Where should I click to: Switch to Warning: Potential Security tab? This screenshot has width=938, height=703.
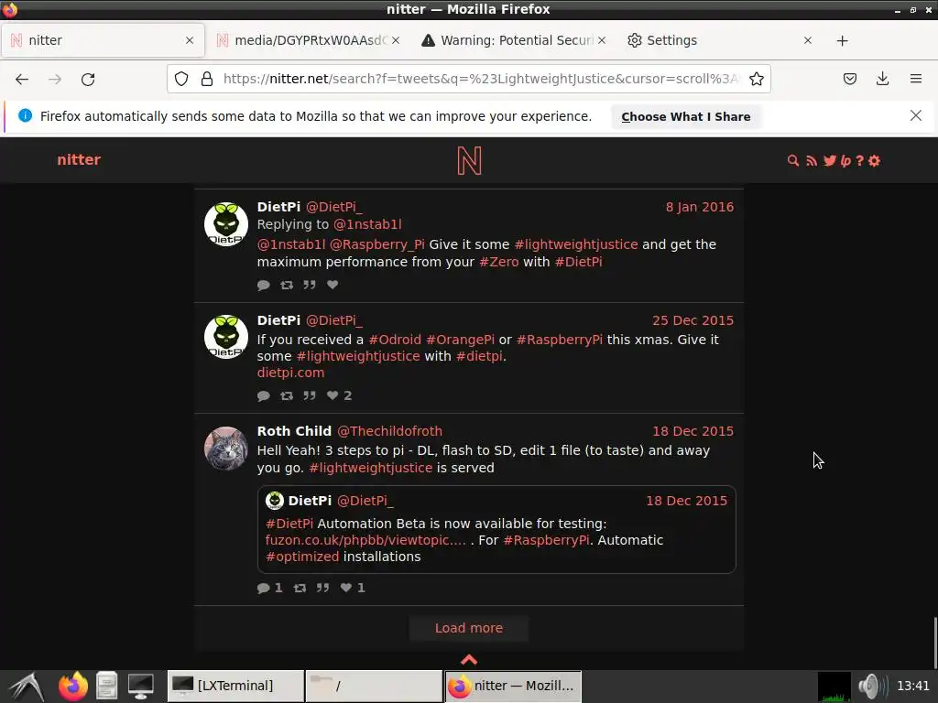pyautogui.click(x=513, y=40)
